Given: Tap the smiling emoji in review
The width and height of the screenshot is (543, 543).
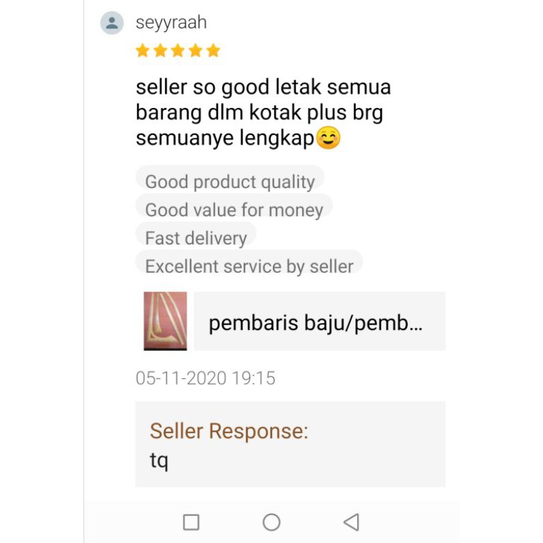Looking at the screenshot, I should tap(329, 138).
